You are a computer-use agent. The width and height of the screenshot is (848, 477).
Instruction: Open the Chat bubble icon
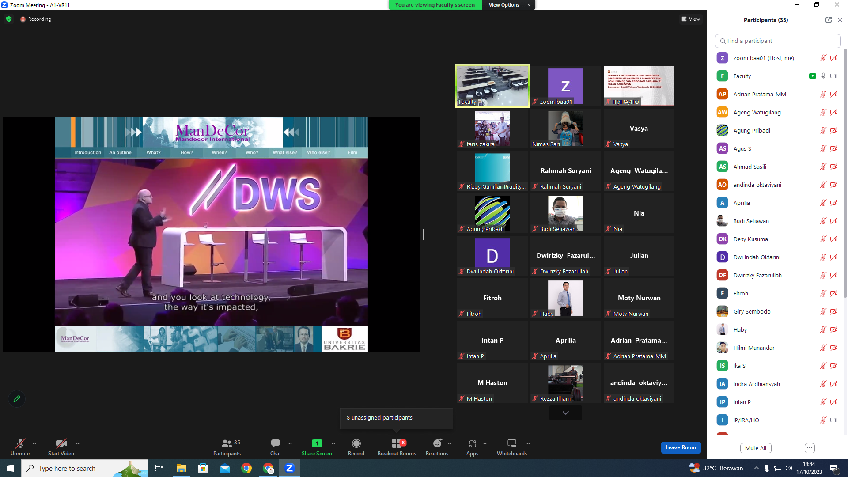(276, 443)
